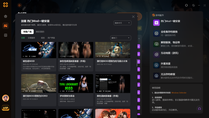This screenshot has height=118, width=209.
Task: Open the home icon in sidebar
Action: [6, 16]
